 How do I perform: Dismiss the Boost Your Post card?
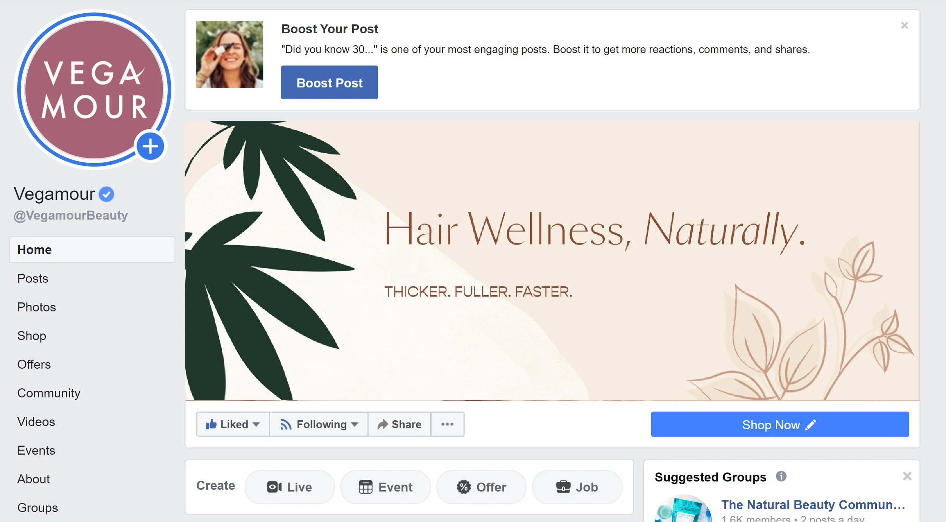(x=904, y=25)
